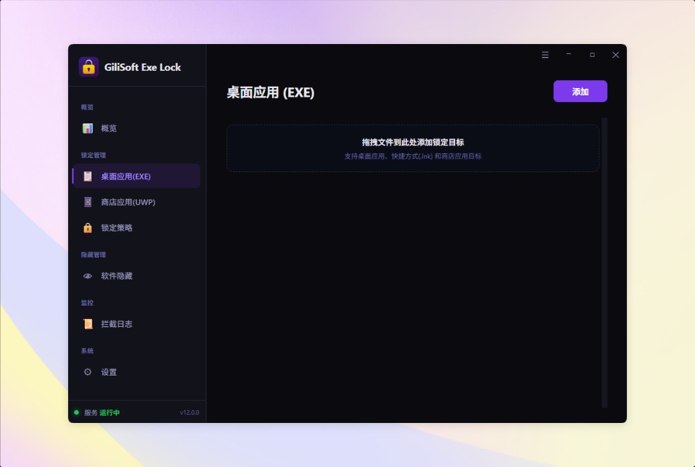
Task: Navigate to 软件隐藏 text item
Action: pos(116,276)
